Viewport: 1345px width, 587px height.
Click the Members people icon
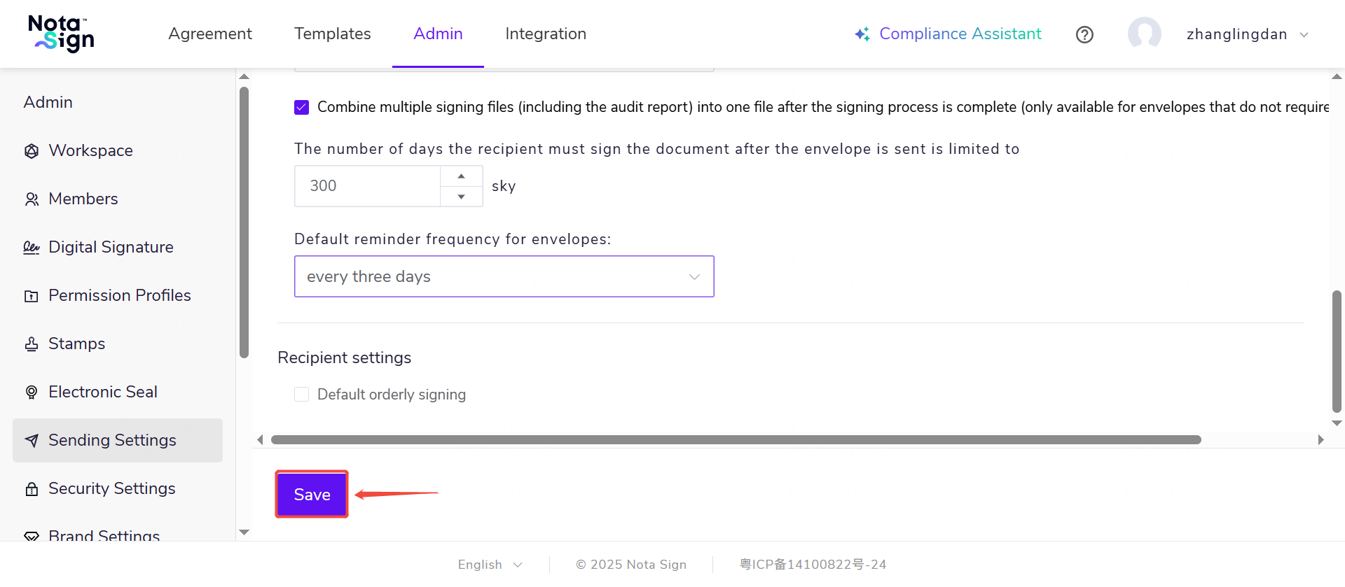32,199
